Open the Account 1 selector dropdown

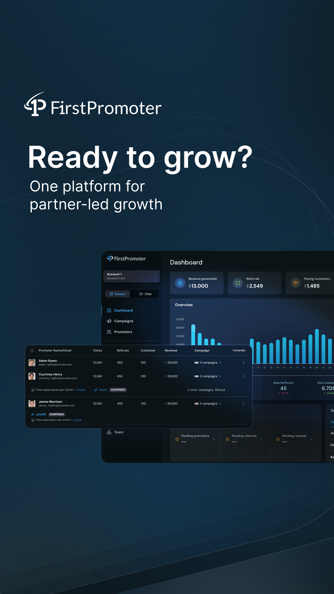coord(131,276)
